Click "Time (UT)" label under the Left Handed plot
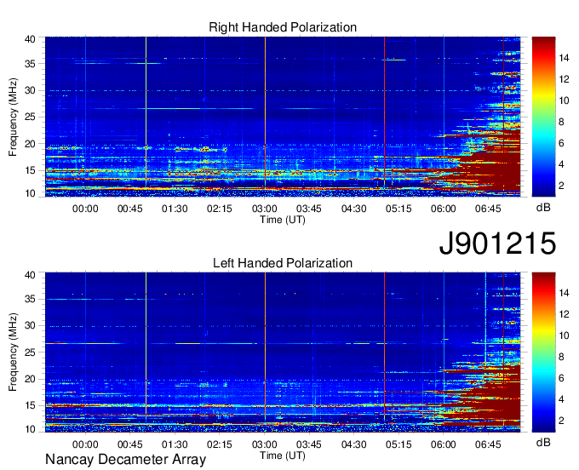This screenshot has width=579, height=470. tap(283, 456)
